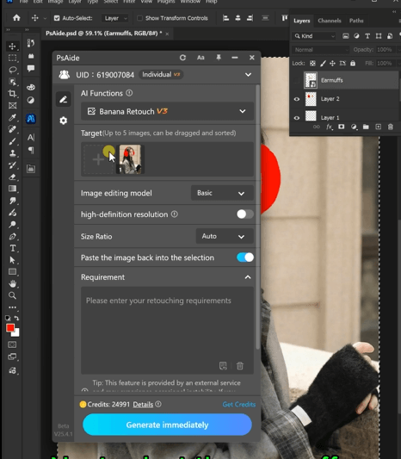Click the white background color swatch
401x459 pixels.
tap(16, 333)
